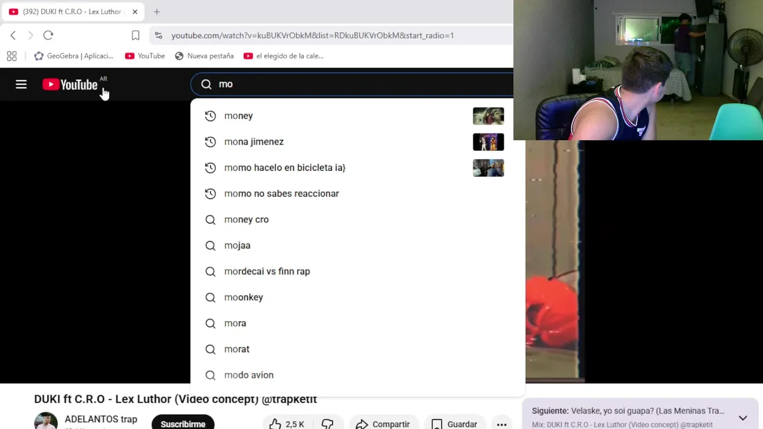Click search icon beside 'modo avion'

210,375
